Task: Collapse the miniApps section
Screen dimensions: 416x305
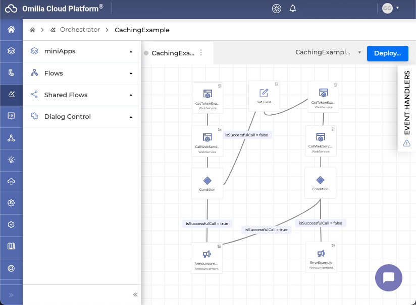Action: click(131, 51)
